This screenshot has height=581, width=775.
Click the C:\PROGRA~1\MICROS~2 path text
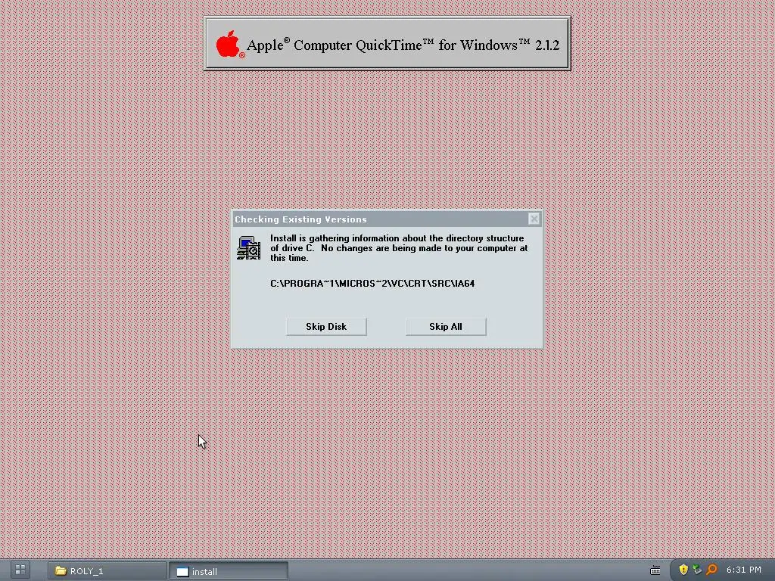coord(372,284)
